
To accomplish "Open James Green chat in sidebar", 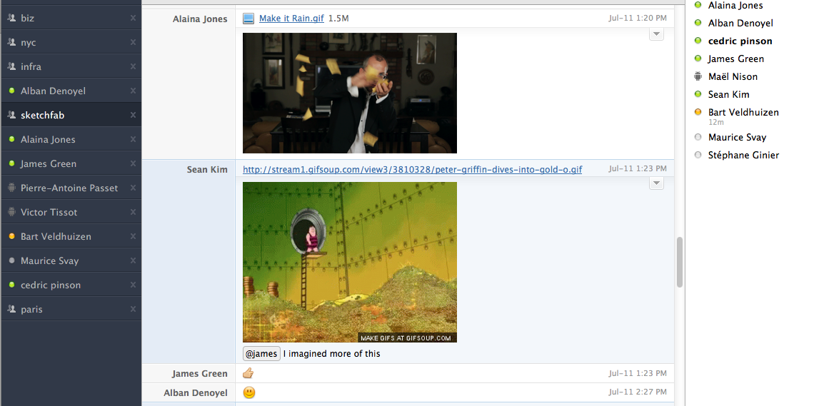I will click(x=71, y=163).
